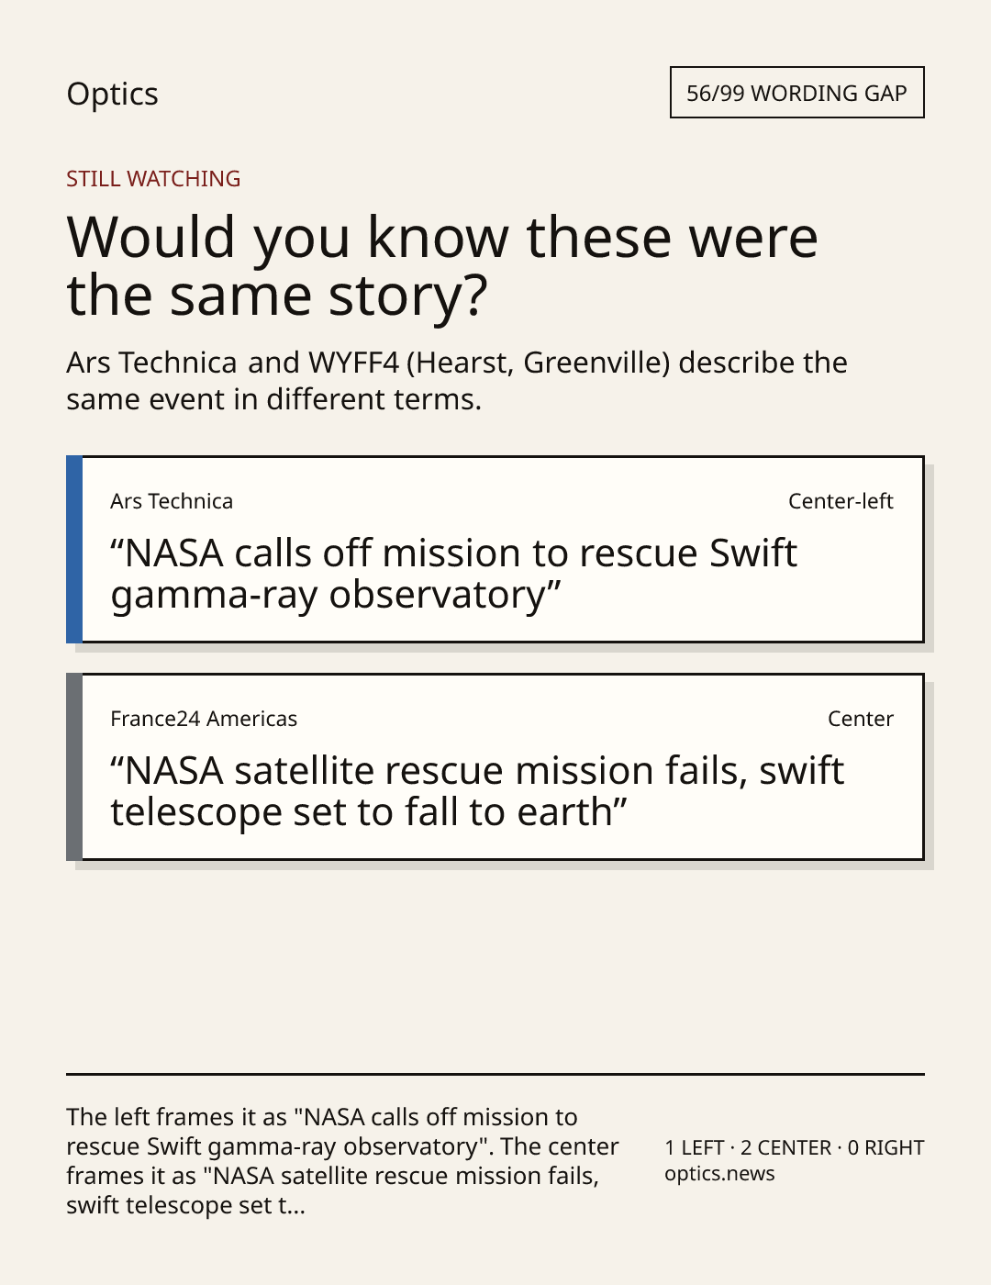
Task: Select the Center bias label
Action: point(861,719)
